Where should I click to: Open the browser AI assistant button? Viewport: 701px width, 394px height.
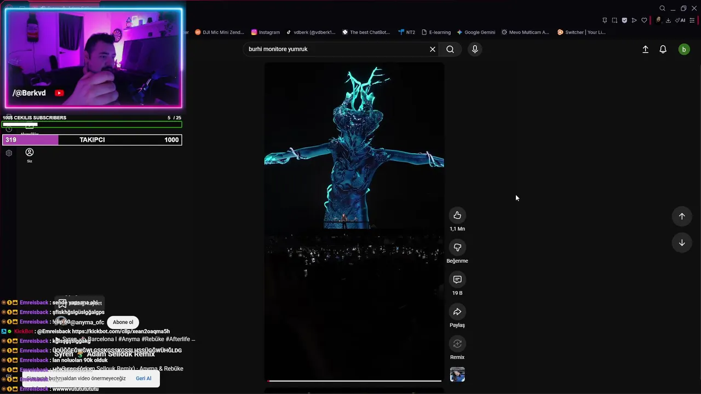click(x=680, y=20)
